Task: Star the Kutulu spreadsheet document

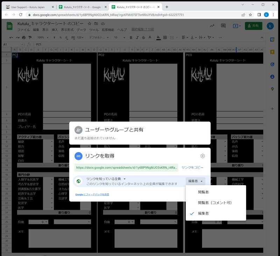Action: pos(90,23)
